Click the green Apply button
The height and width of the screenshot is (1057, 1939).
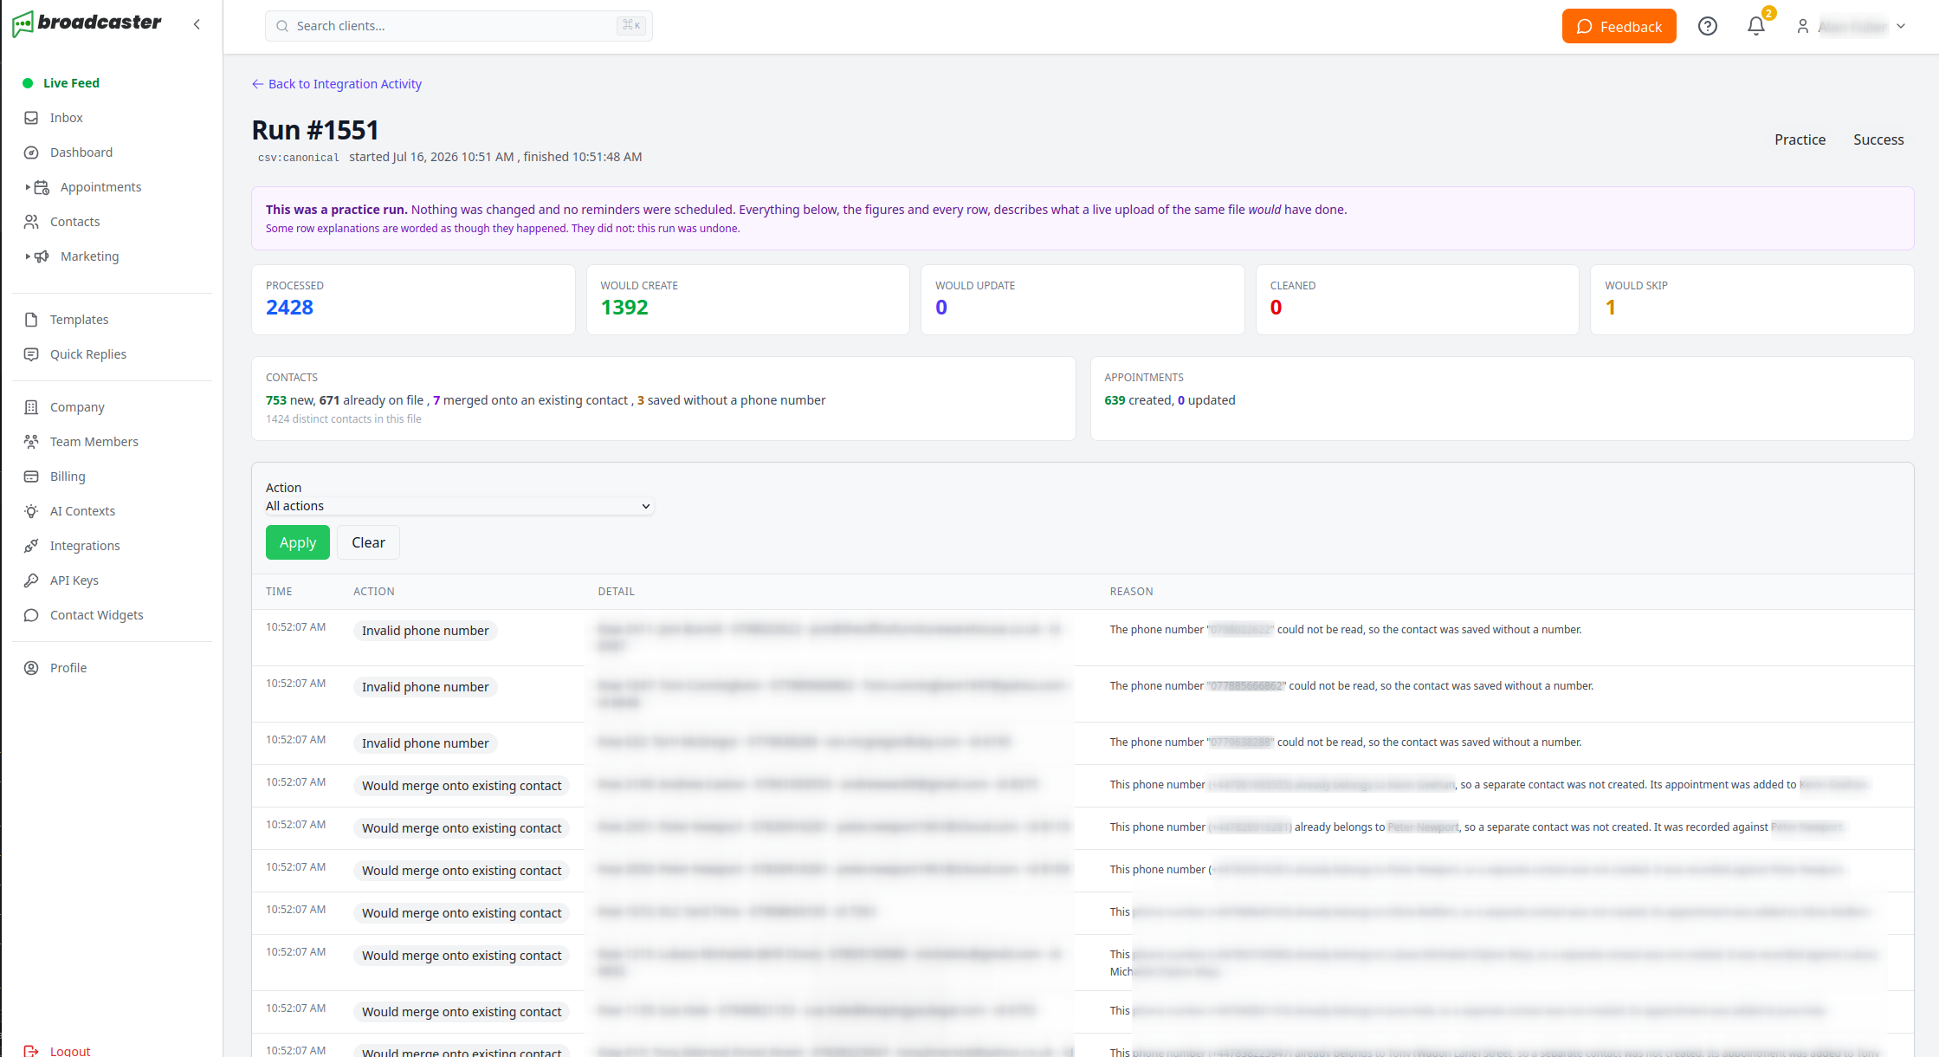298,542
